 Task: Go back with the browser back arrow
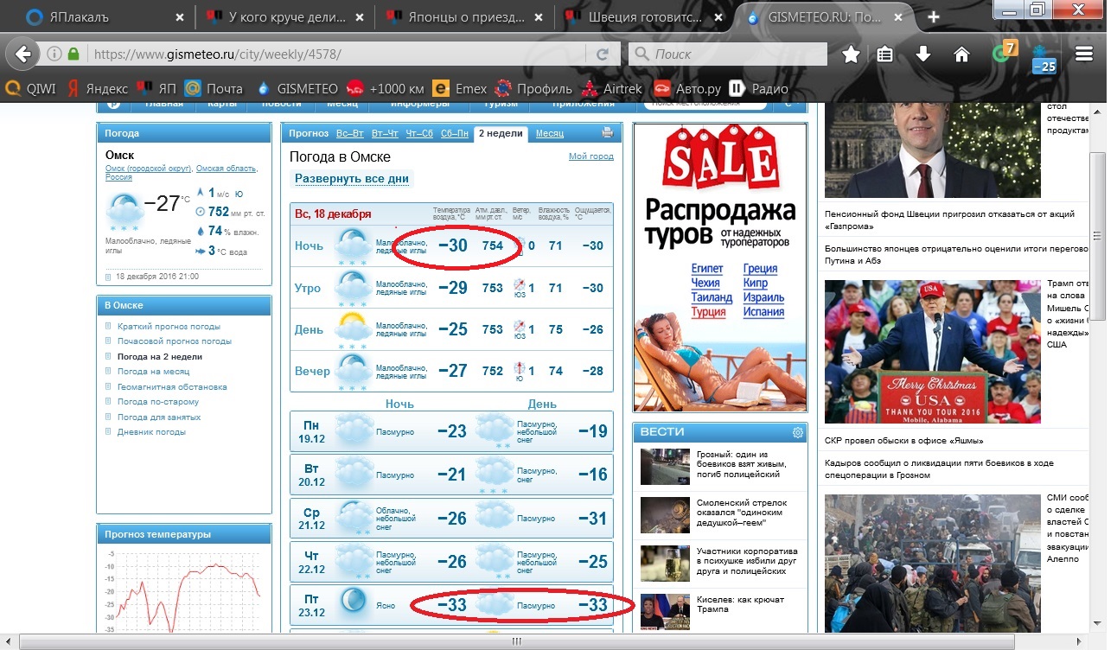[x=23, y=54]
